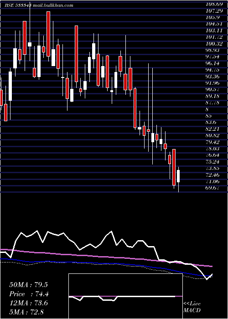Click the 89.18 price axis label
The width and height of the screenshot is (228, 319).
tap(212, 96)
